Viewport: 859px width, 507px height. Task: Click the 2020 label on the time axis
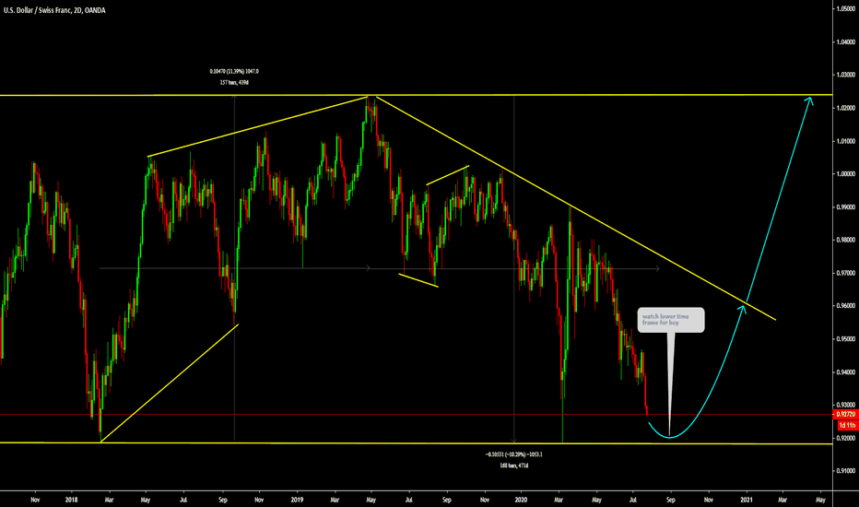click(x=521, y=500)
